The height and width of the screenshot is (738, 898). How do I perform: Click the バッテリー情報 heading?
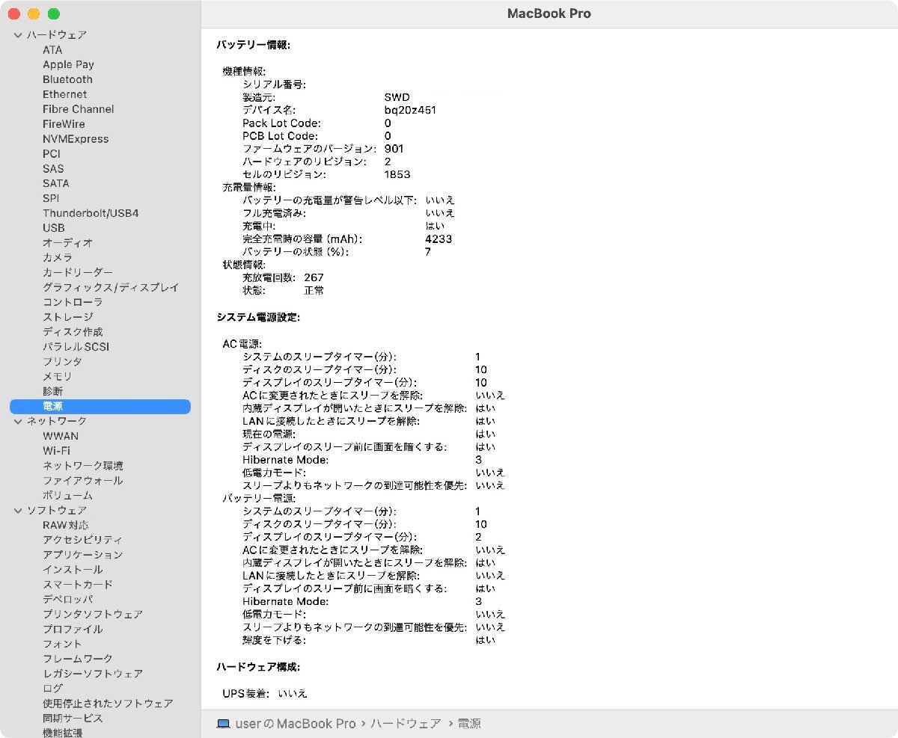[253, 46]
